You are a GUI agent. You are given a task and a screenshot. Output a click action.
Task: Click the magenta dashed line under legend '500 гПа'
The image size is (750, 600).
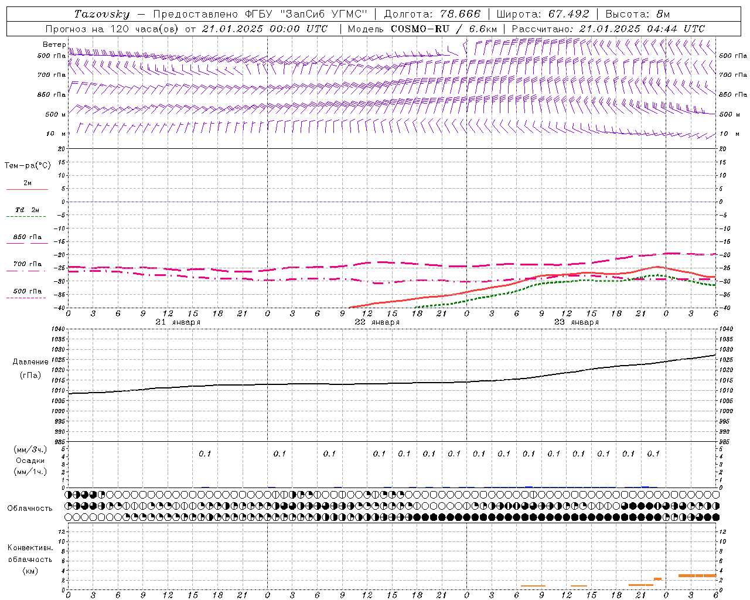[x=26, y=298]
